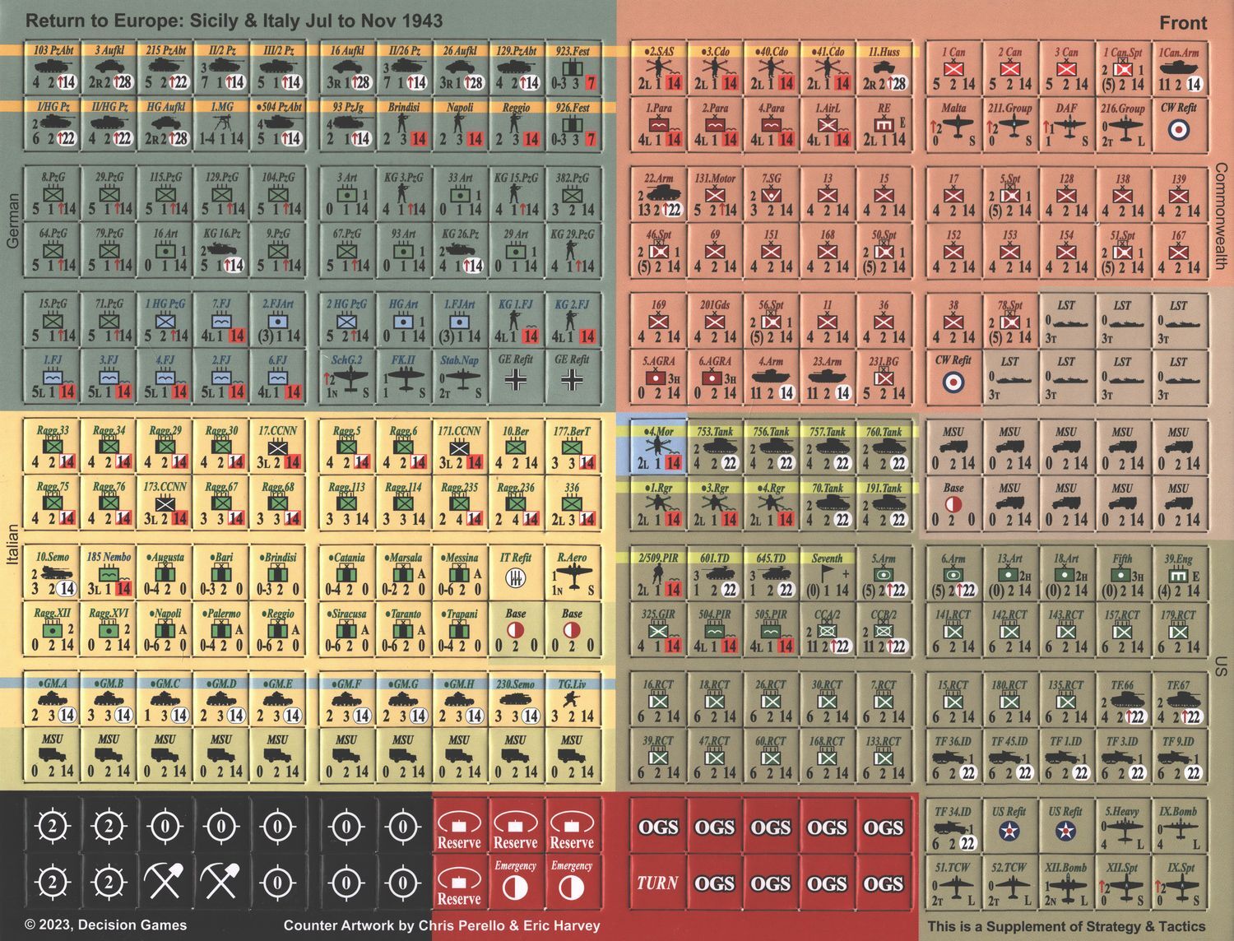Image resolution: width=1234 pixels, height=941 pixels.
Task: Click the IT Refit roundel counter
Action: pyautogui.click(x=516, y=573)
